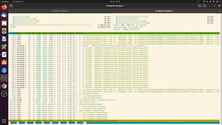Launch Thunderbird mail from the dock
This screenshot has height=125, width=222.
[4, 15]
